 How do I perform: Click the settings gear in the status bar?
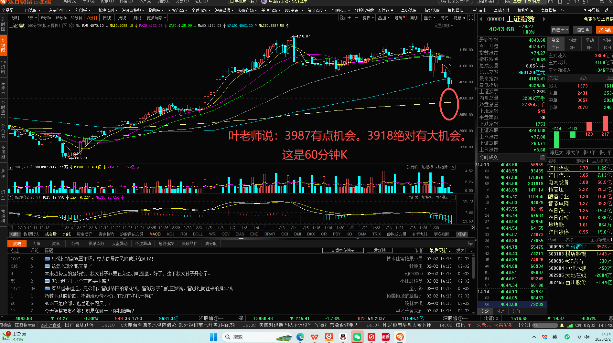click(610, 318)
